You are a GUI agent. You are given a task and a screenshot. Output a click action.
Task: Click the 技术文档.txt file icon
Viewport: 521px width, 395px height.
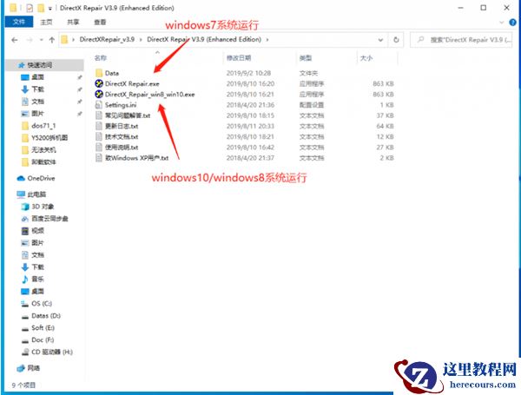[x=99, y=136]
